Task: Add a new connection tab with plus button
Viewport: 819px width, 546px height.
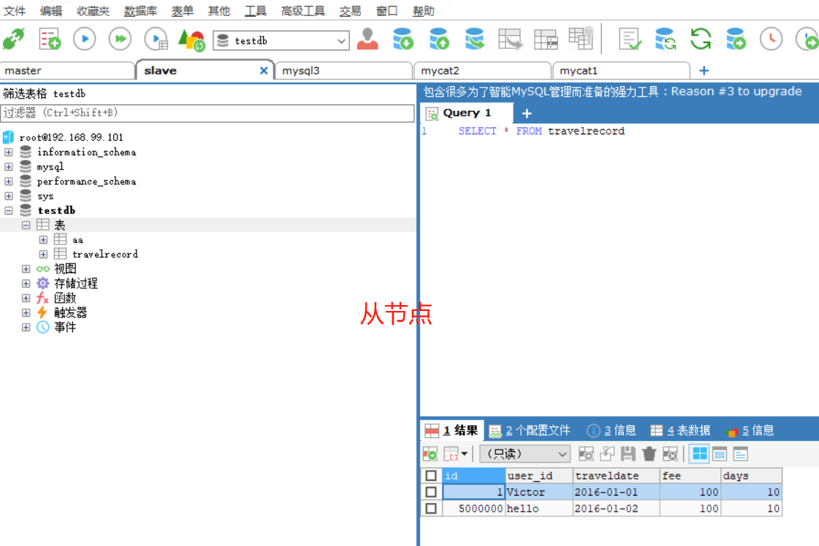Action: point(704,71)
